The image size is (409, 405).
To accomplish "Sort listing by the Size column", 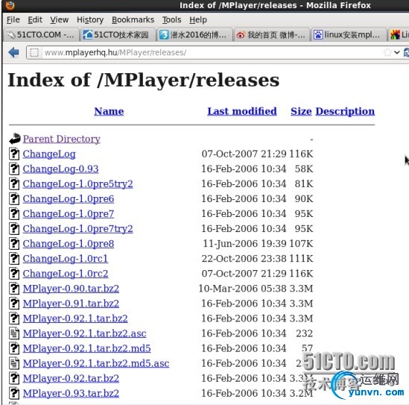I will [301, 111].
